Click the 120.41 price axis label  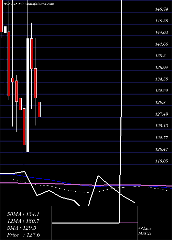point(162,149)
